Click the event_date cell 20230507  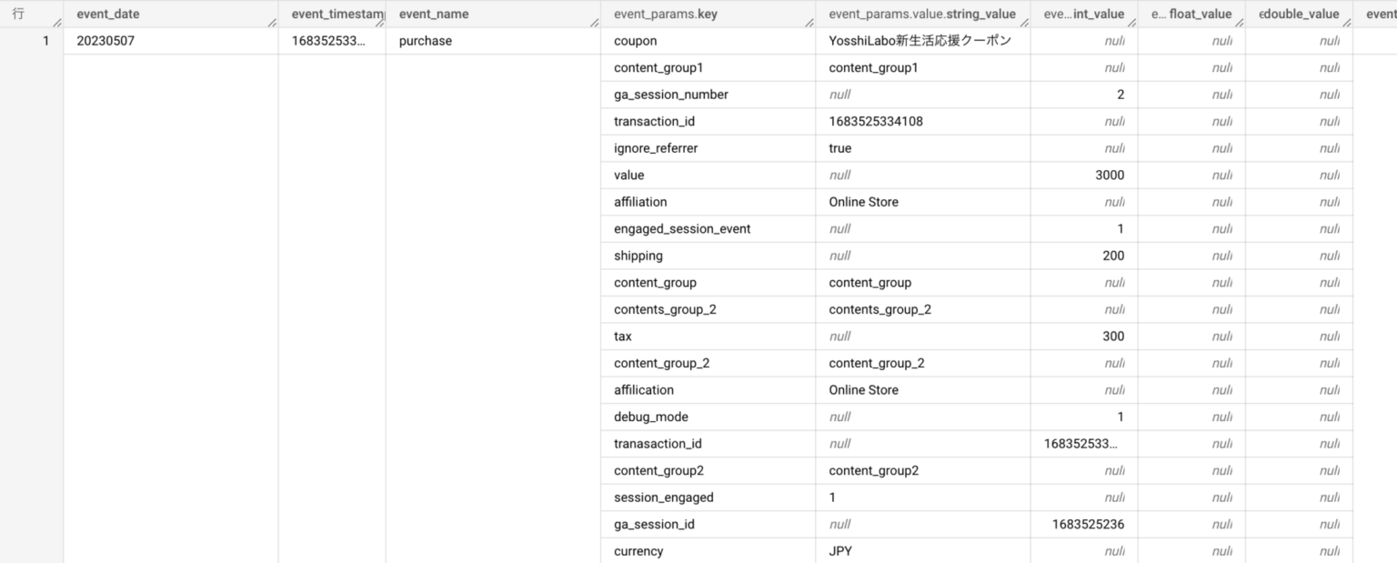106,41
